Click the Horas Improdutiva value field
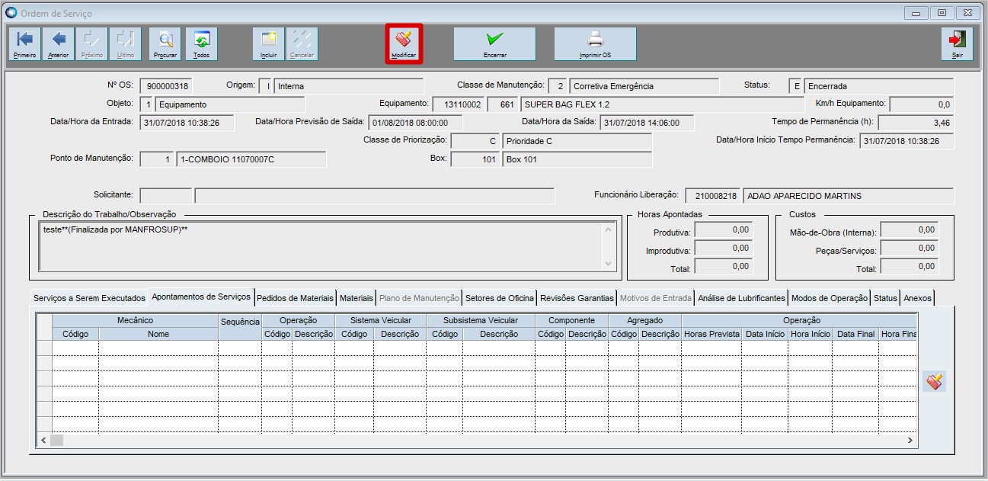 tap(722, 249)
